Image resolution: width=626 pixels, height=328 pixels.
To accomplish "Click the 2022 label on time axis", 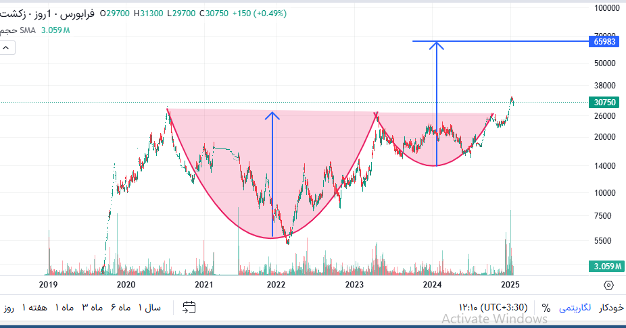I will tap(276, 285).
